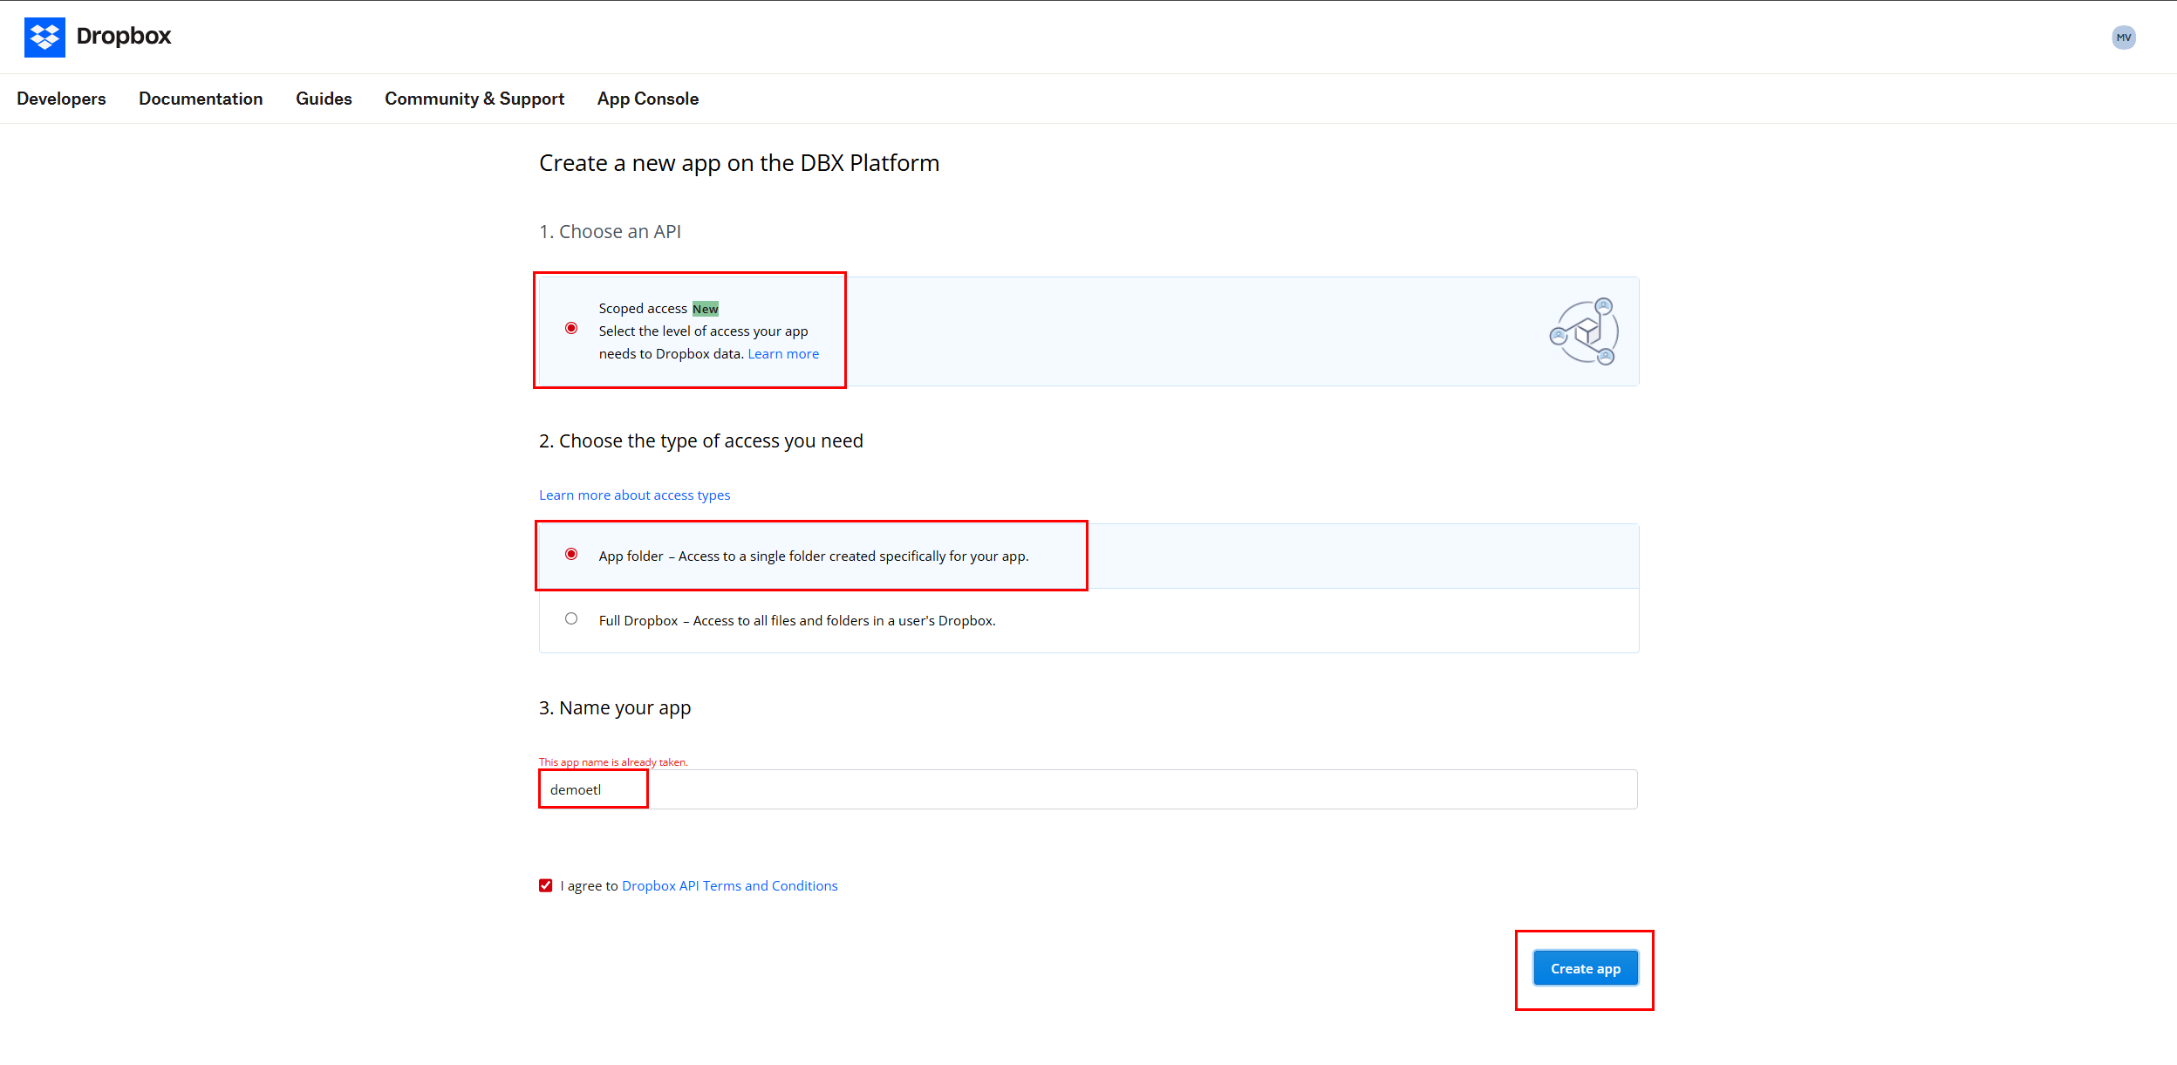Click the demoetl app name field

coord(593,789)
